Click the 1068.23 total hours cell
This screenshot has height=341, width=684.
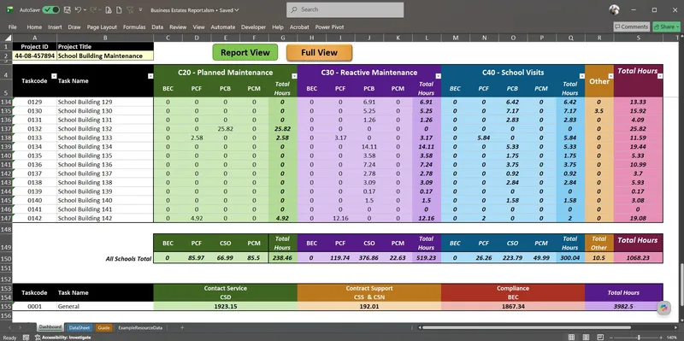tap(638, 258)
